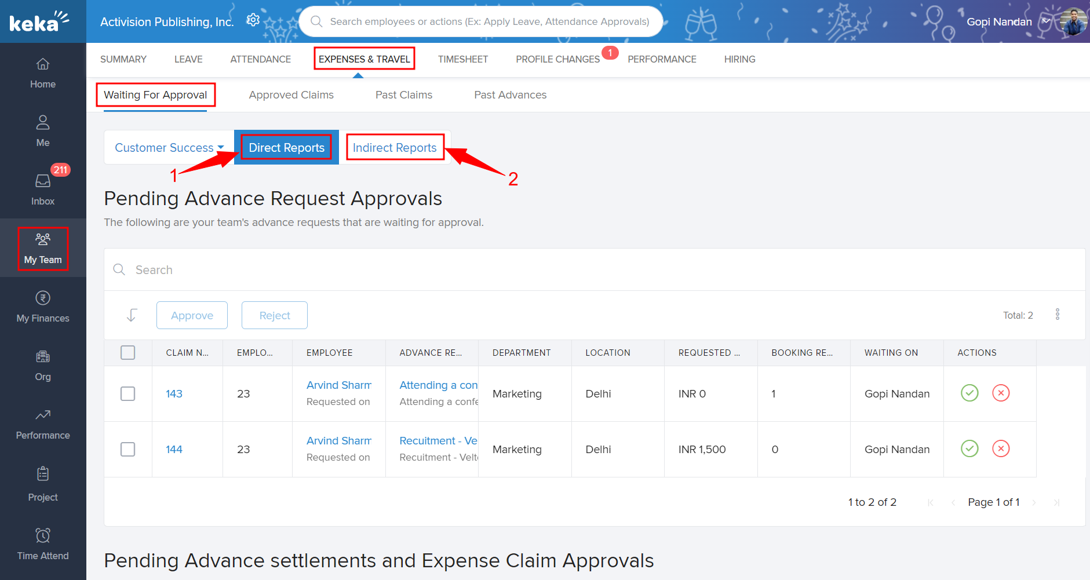Reject claim 144 with red cross icon
The image size is (1090, 580).
pyautogui.click(x=1001, y=448)
